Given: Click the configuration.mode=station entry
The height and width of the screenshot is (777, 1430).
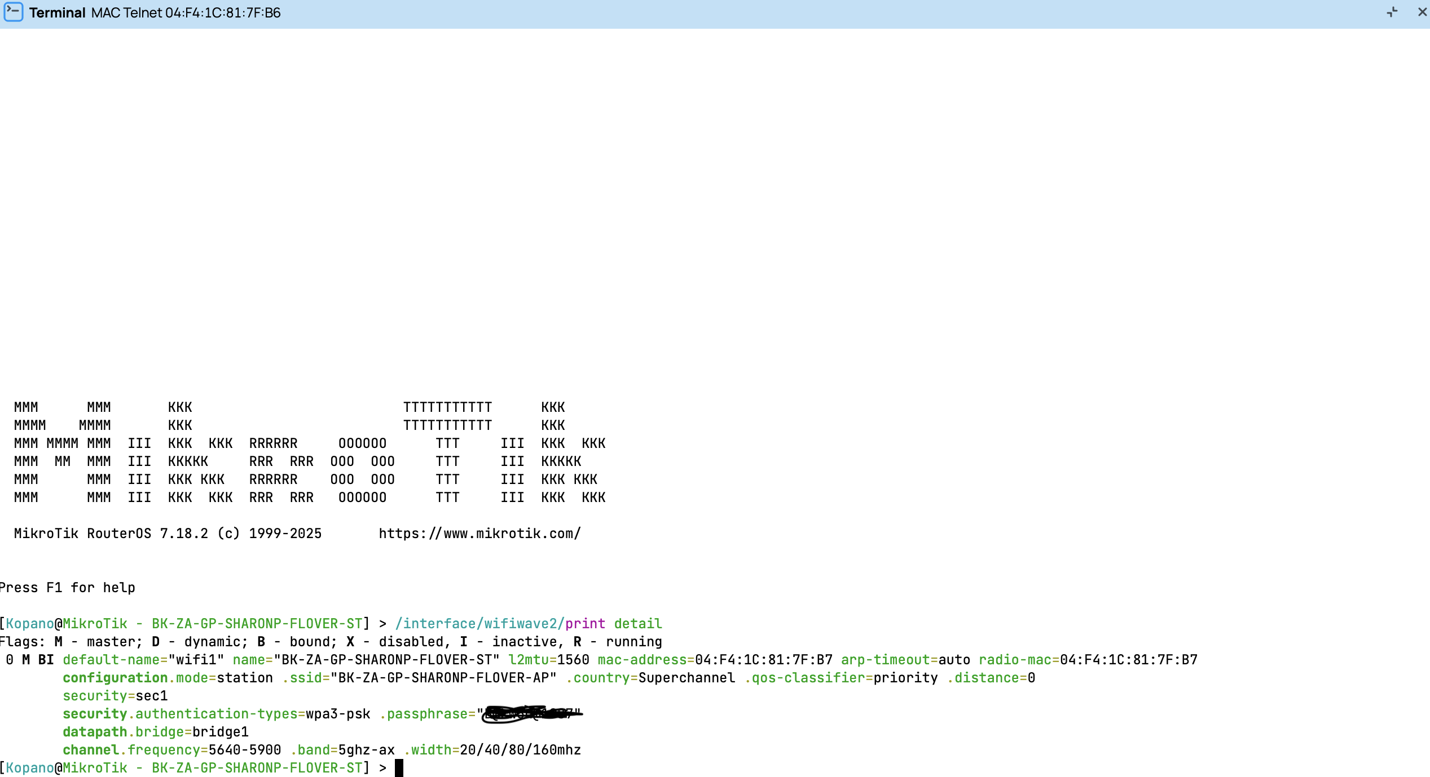Looking at the screenshot, I should pos(168,678).
